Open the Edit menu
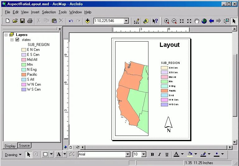 point(15,12)
